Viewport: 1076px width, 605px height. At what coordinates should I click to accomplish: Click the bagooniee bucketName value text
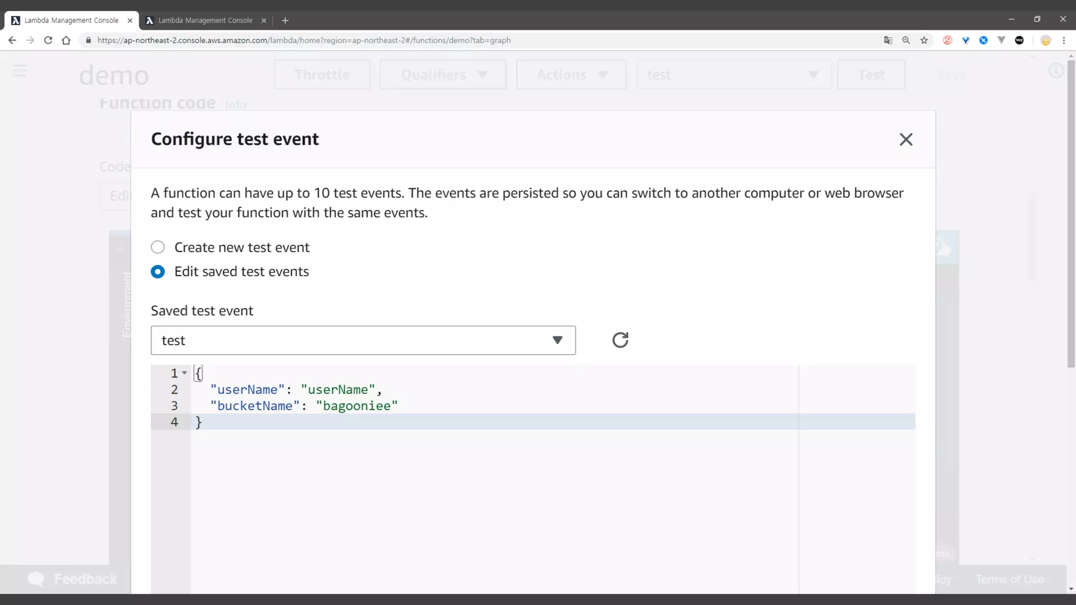coord(357,406)
